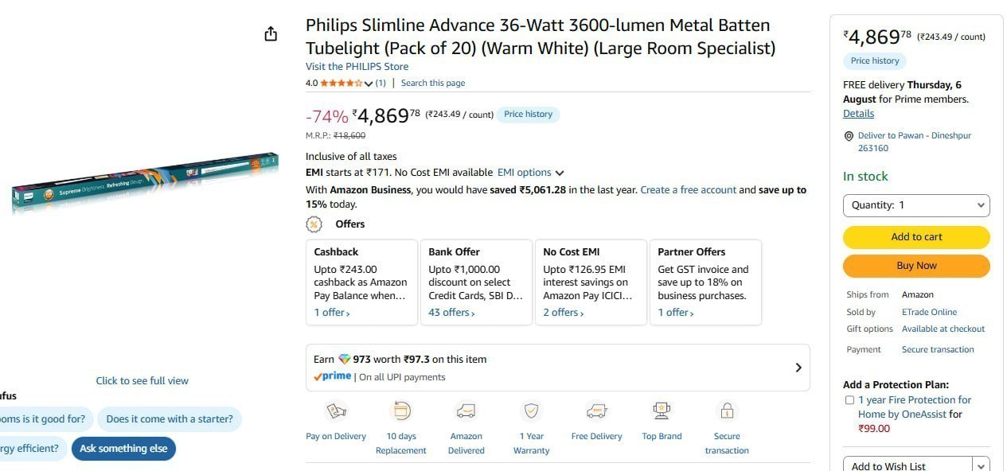The width and height of the screenshot is (1007, 471).
Task: Click the Pay on Delivery icon
Action: (336, 411)
